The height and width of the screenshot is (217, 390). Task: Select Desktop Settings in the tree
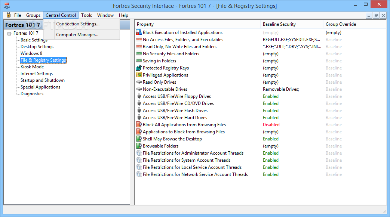point(37,46)
